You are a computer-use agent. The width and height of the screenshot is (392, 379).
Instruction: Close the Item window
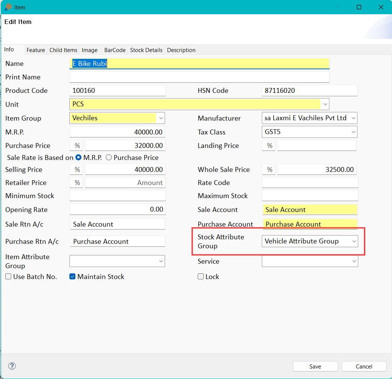[x=381, y=7]
